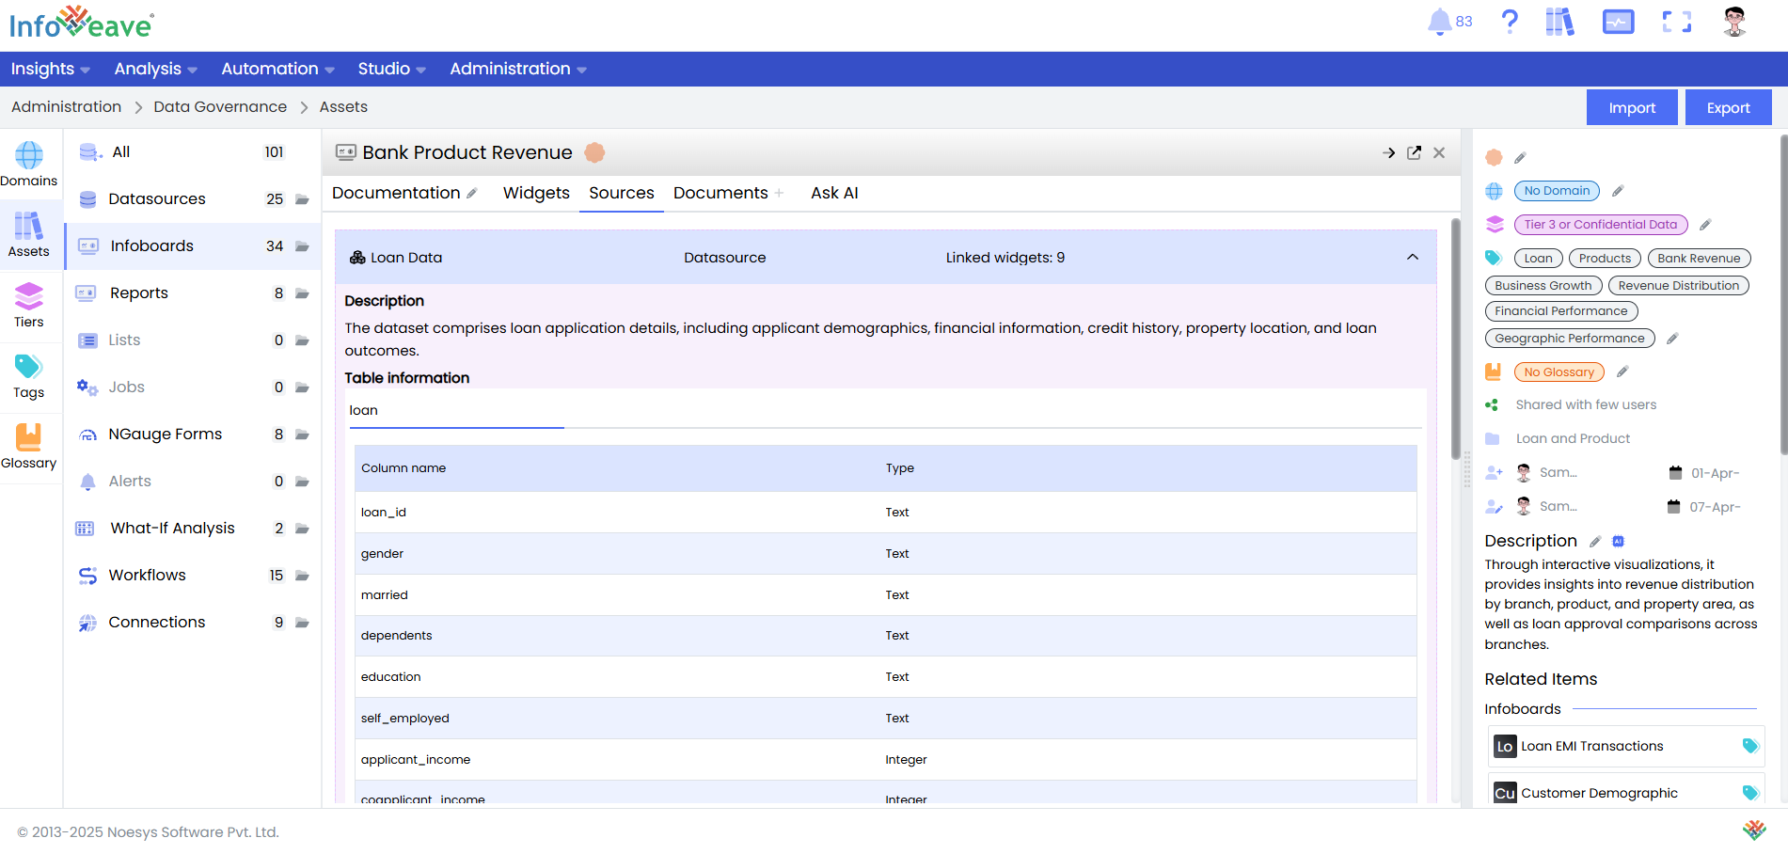Viewport: 1788px width, 854px height.
Task: Click the No Domain badge
Action: tap(1557, 191)
